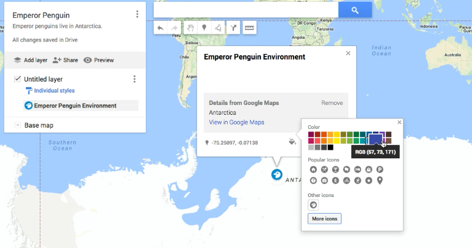Click the More icons button
Image resolution: width=472 pixels, height=248 pixels.
tap(324, 219)
